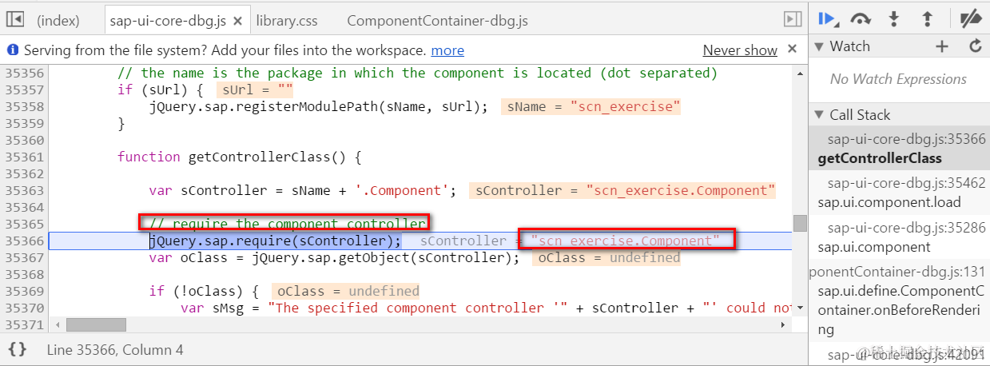Screen dimensions: 990x366
Task: Collapse the Watch section
Action: 818,46
